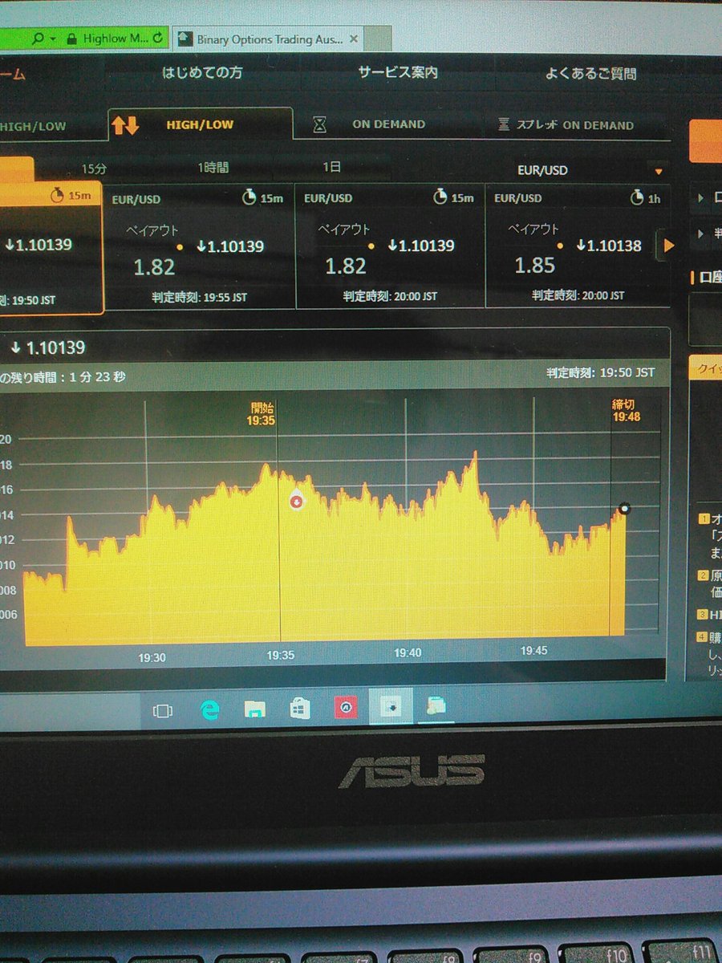Click the rightmost taskbar app icon
The image size is (722, 963).
[437, 706]
